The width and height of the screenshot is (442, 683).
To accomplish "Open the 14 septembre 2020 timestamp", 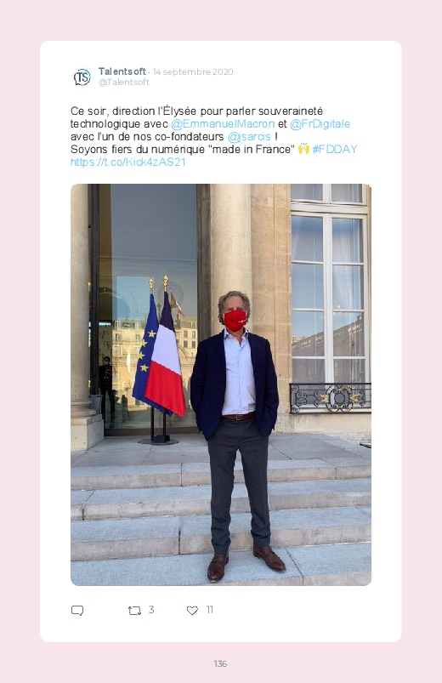I will (193, 71).
